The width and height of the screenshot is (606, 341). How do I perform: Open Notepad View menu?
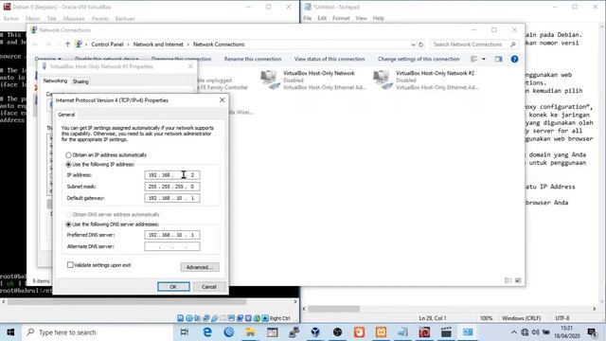(x=361, y=18)
